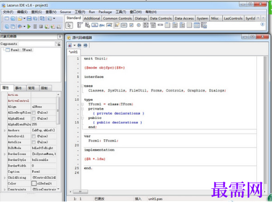The image size is (273, 207).
Task: Toggle the AlphaBlend False checkbox
Action: [x=34, y=118]
